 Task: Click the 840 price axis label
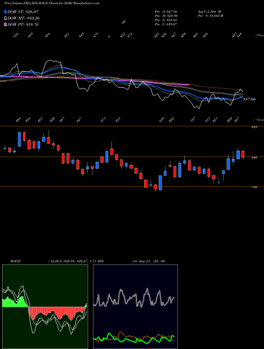(254, 158)
